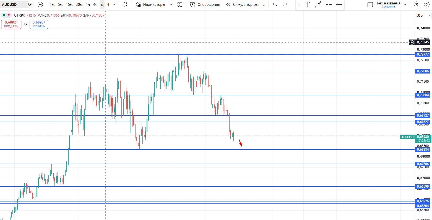Open the USD currency dropdown

tap(423, 15)
